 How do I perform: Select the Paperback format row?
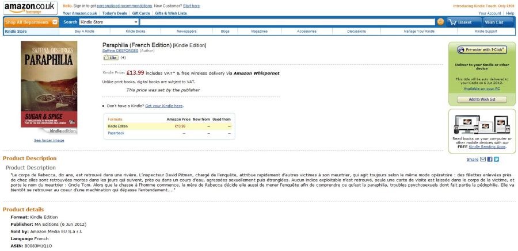116,133
